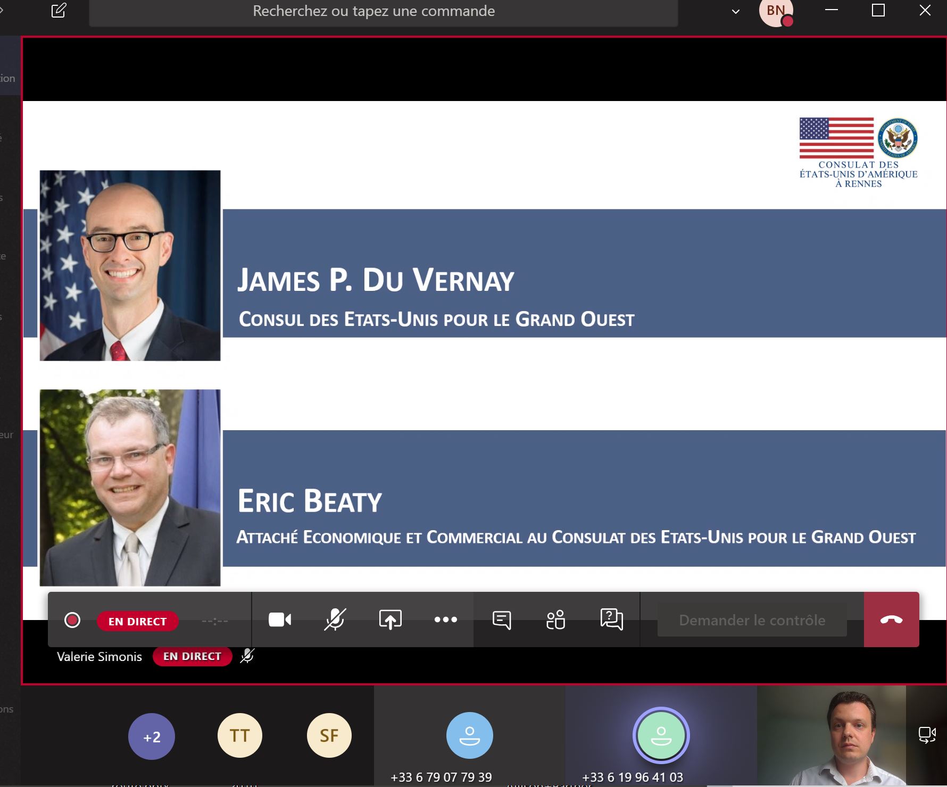
Task: Show the participants list
Action: pos(556,619)
